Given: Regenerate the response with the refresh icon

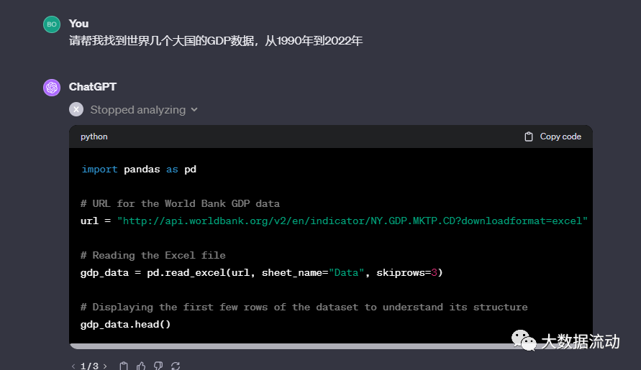Looking at the screenshot, I should click(x=176, y=366).
